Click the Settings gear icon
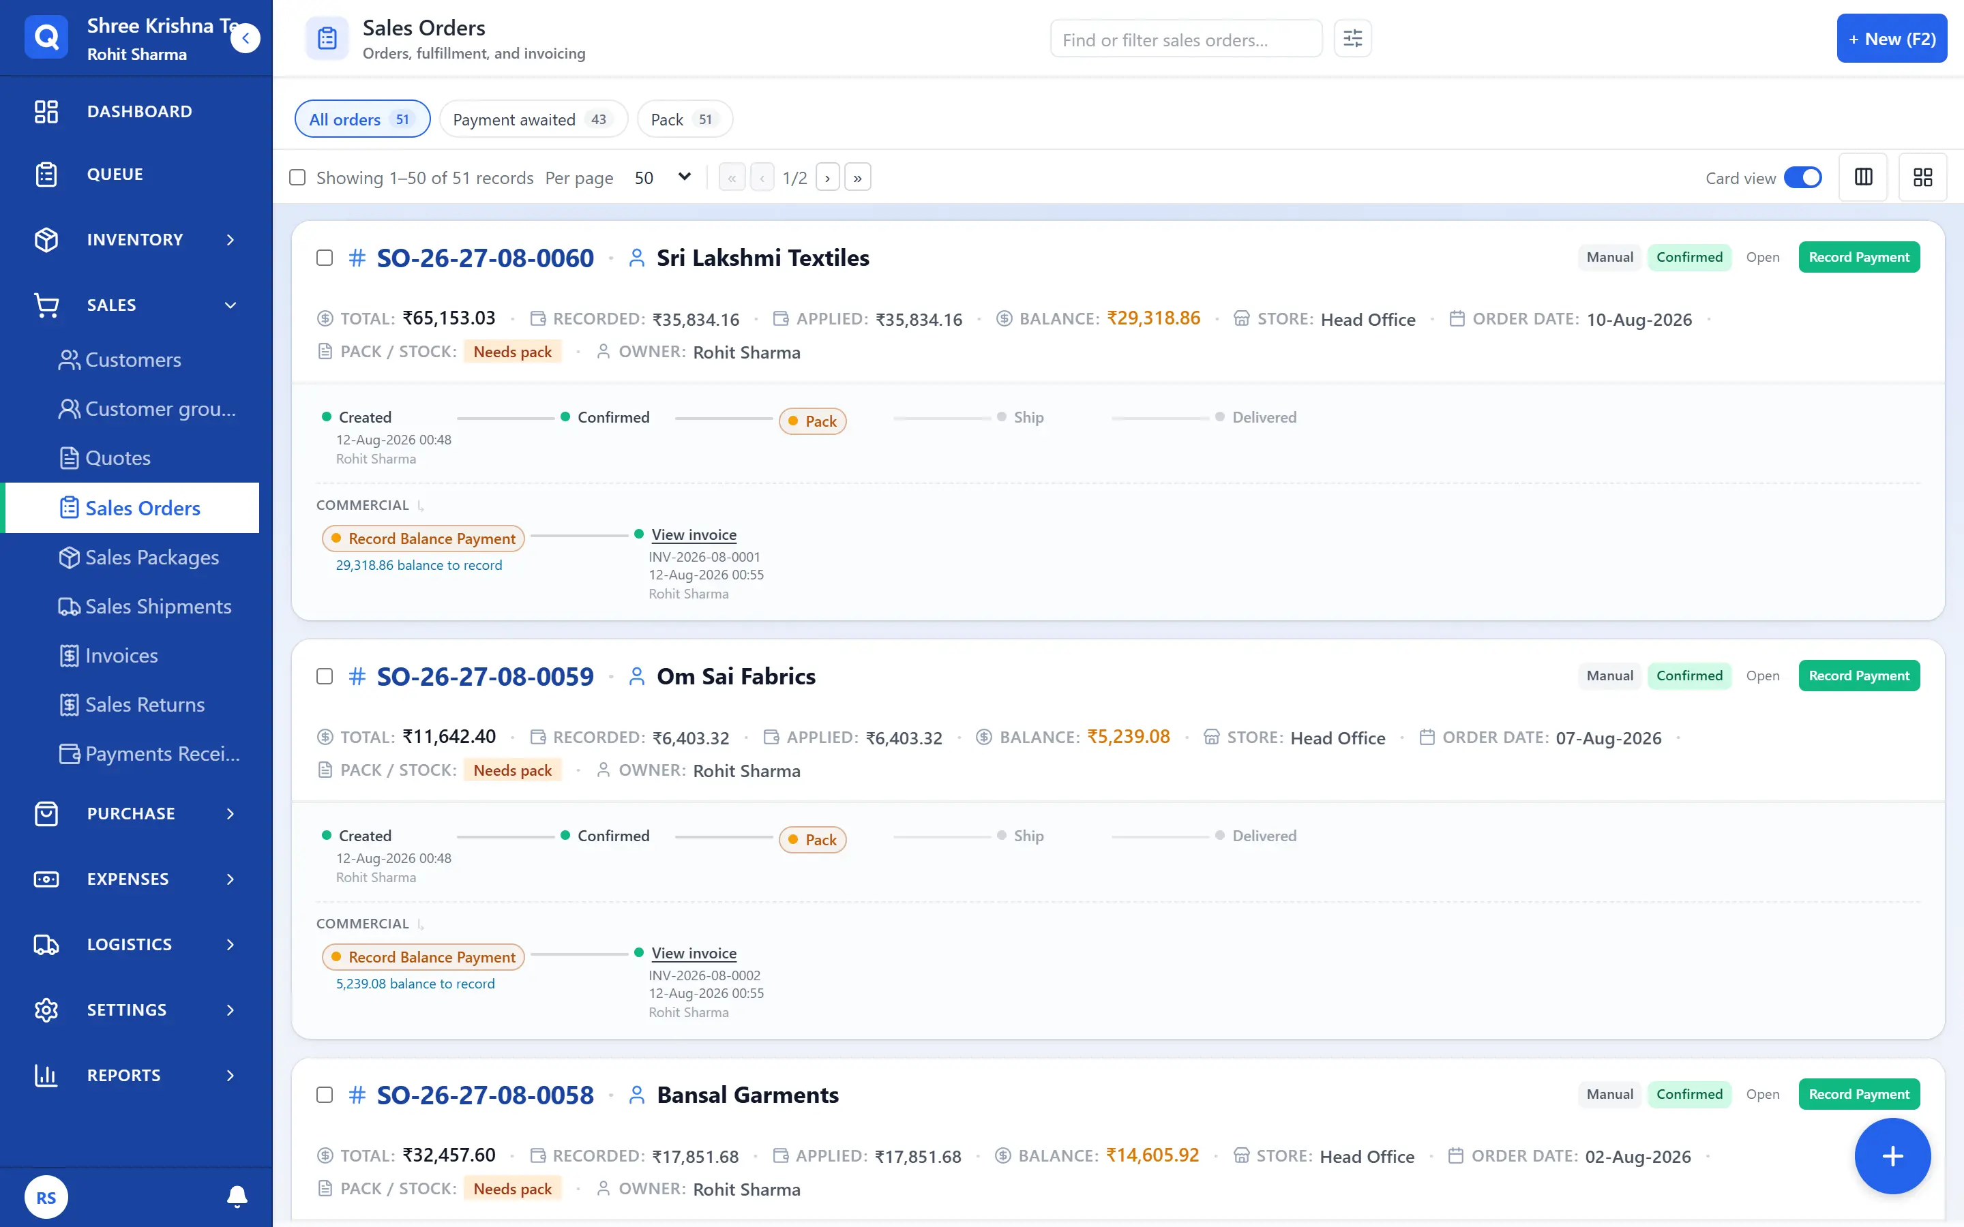Screen dimensions: 1964x1227 click(46, 1010)
